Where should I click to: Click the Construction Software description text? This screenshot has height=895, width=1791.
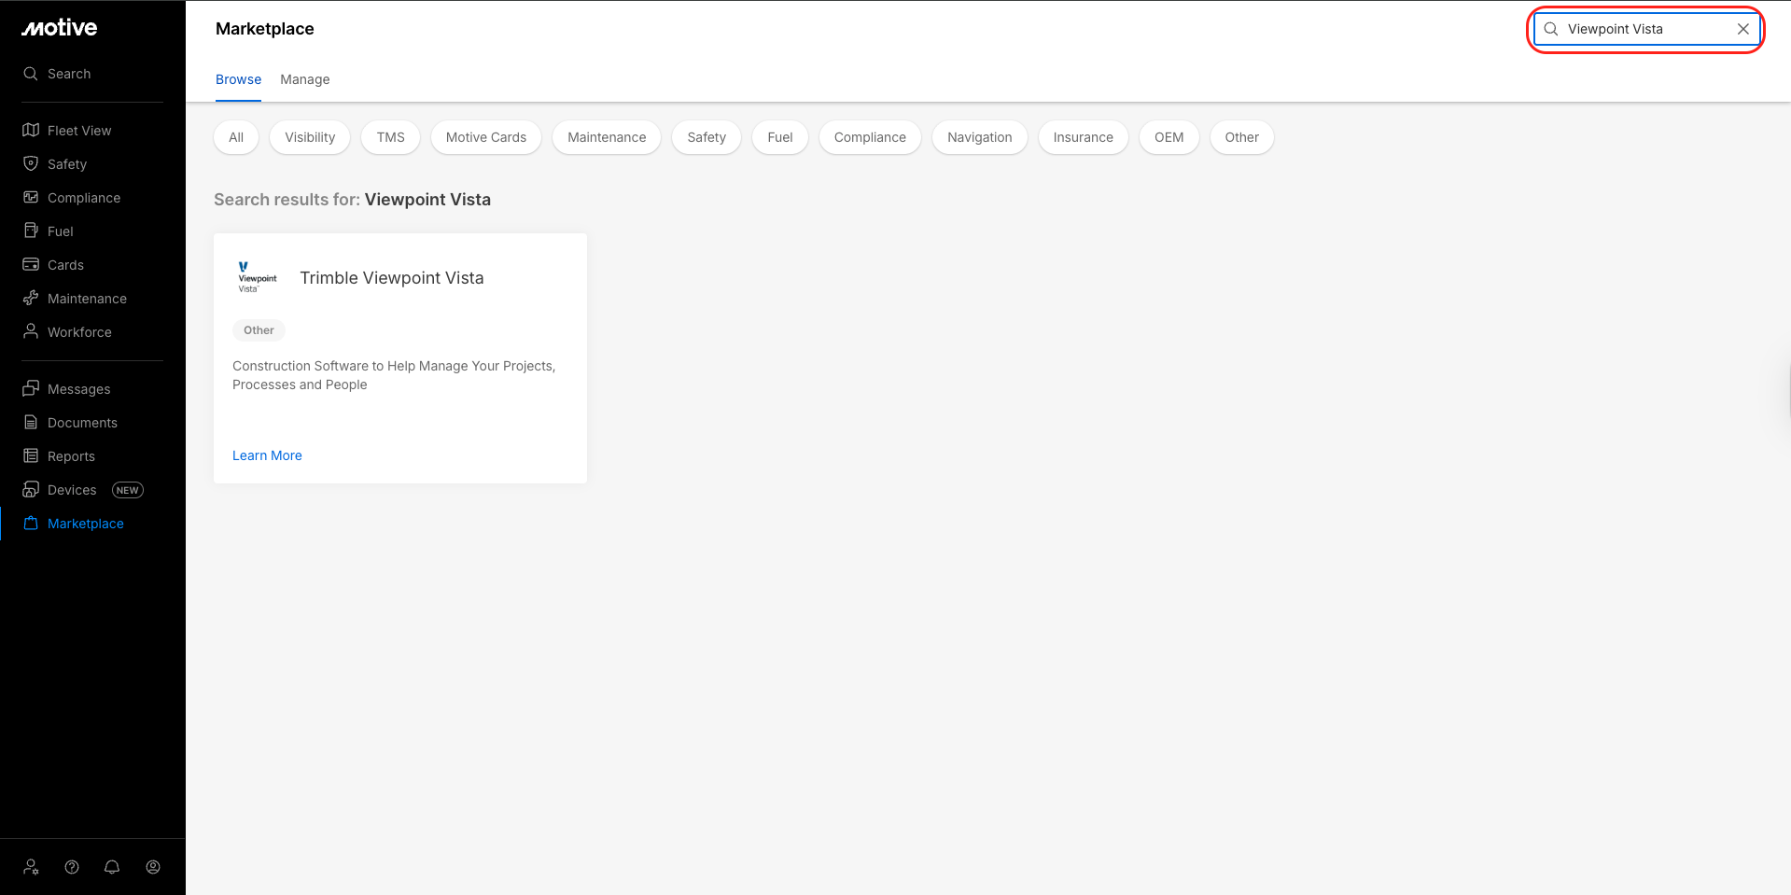pyautogui.click(x=394, y=375)
